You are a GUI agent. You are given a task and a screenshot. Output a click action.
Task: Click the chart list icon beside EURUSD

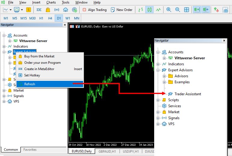point(72,27)
